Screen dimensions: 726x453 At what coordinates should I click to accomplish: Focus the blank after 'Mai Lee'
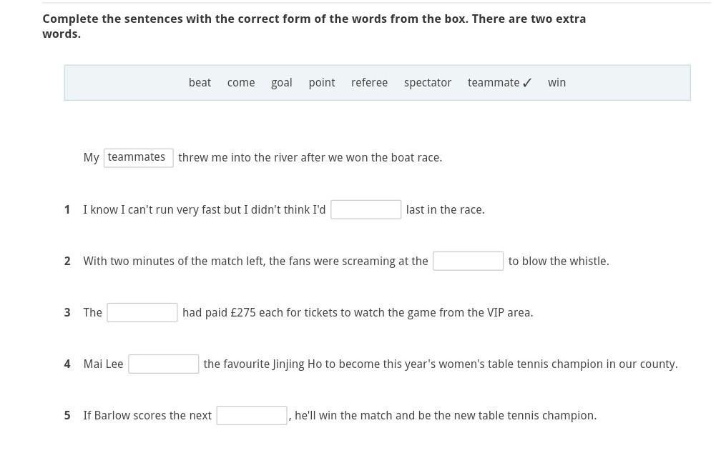pos(164,364)
